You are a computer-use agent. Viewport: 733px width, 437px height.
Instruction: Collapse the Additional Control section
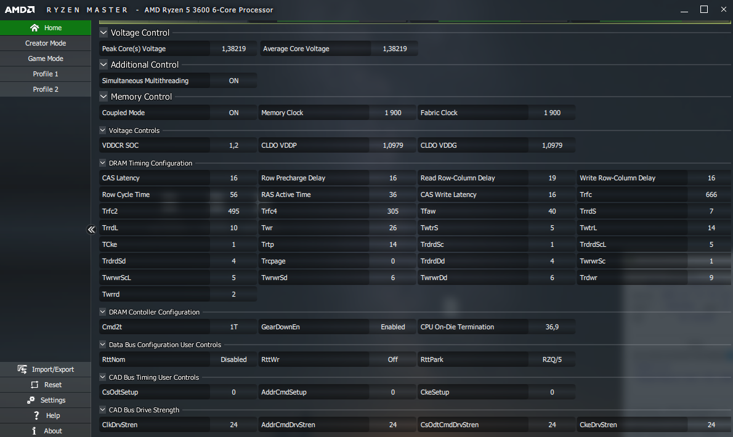[x=103, y=65]
